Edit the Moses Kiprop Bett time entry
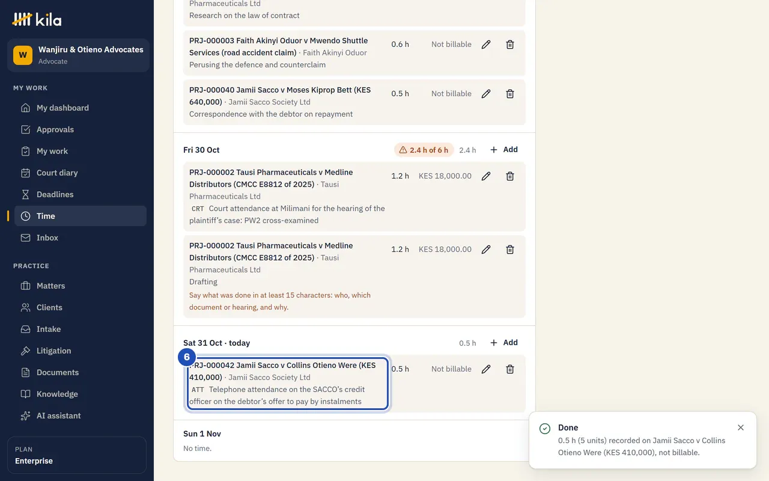This screenshot has width=769, height=481. click(486, 94)
